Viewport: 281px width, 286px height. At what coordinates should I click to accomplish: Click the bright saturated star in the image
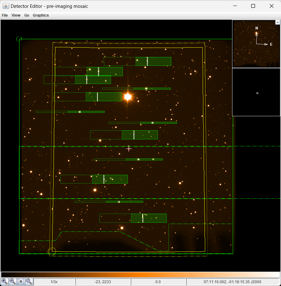(x=127, y=97)
